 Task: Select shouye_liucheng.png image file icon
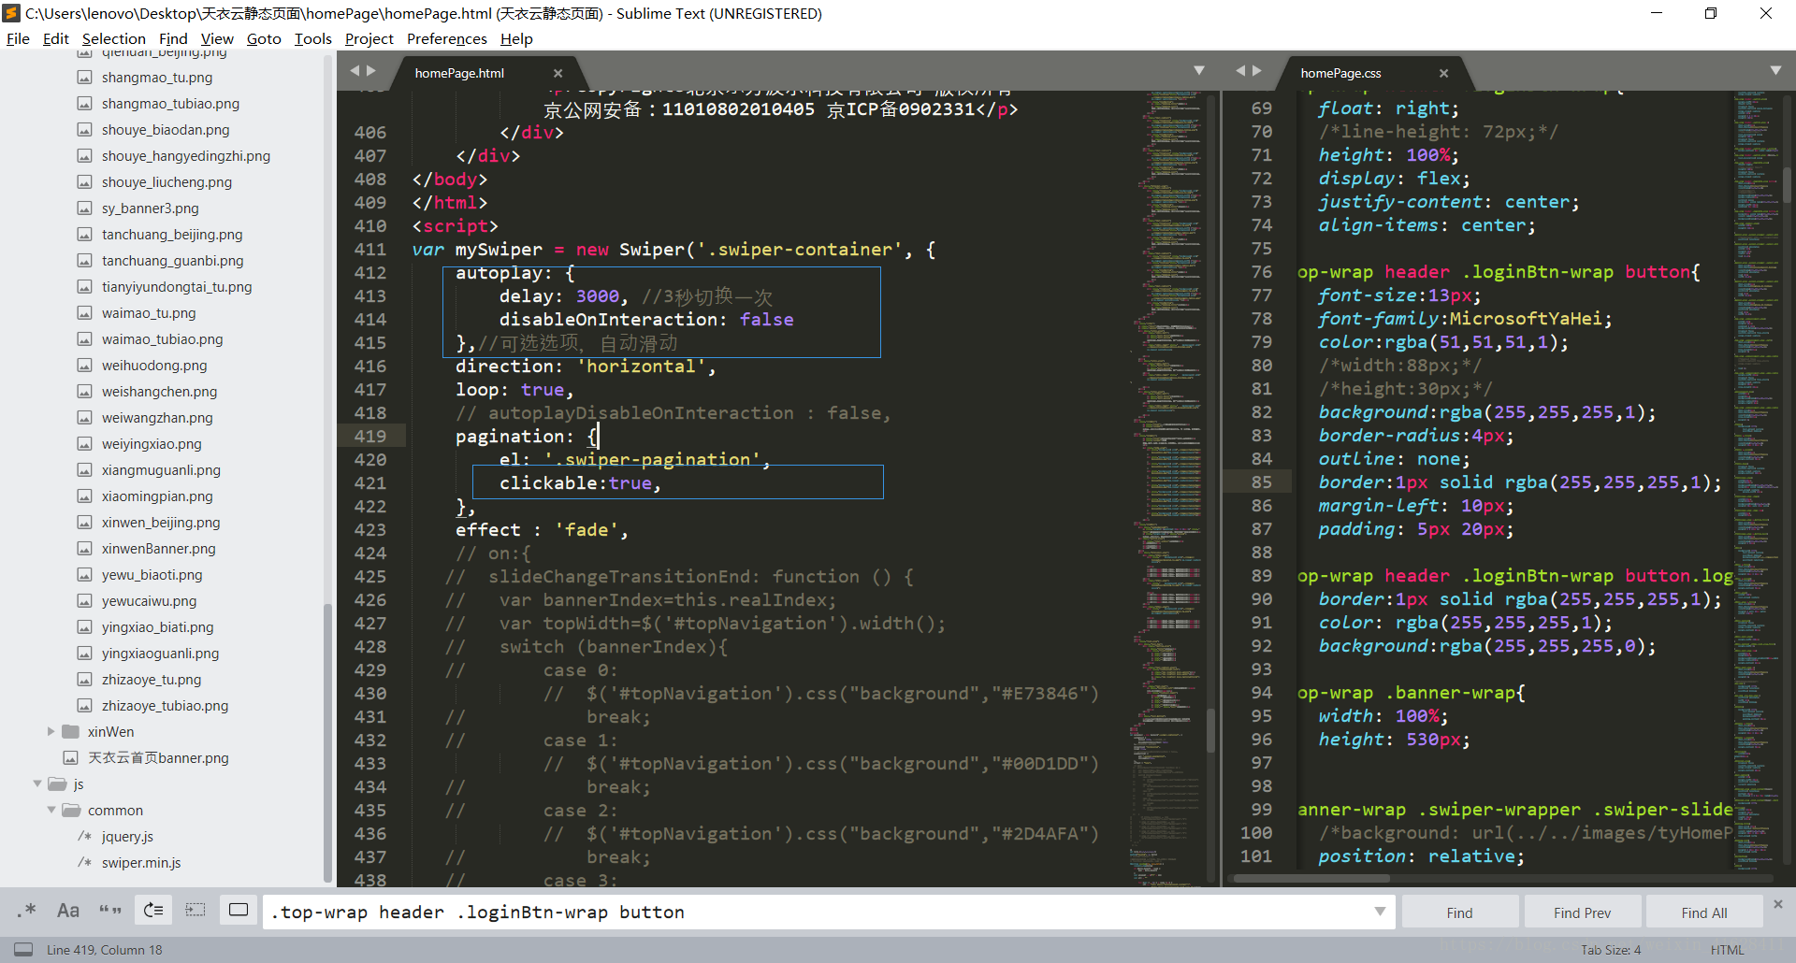[84, 182]
